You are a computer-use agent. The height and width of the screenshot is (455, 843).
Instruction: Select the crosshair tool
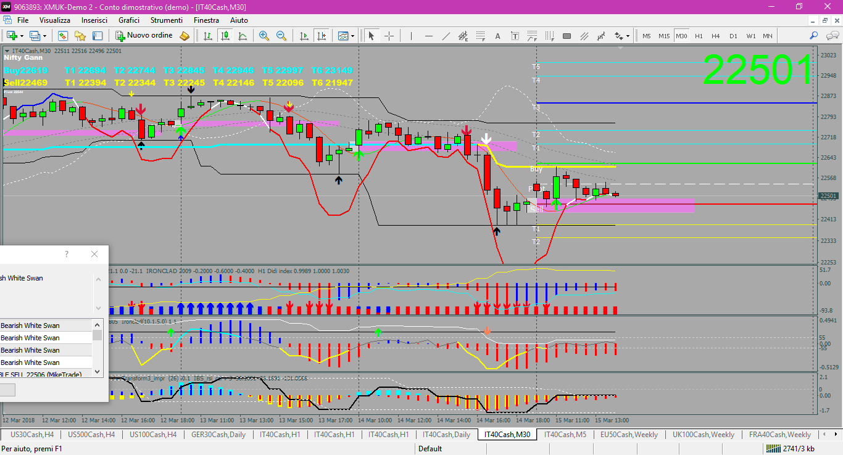pyautogui.click(x=389, y=36)
